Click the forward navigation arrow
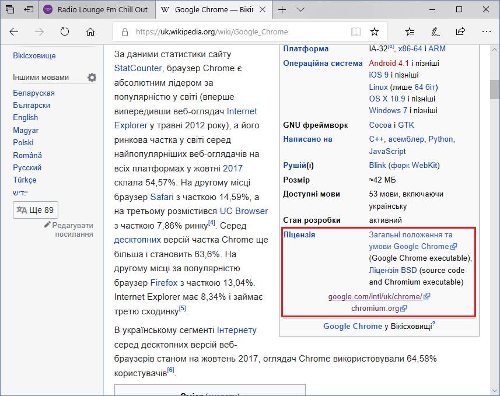This screenshot has height=396, width=500. (39, 31)
